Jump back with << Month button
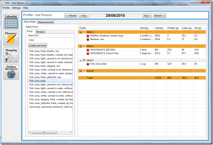This screenshot has height=145, width=213. pos(71,16)
